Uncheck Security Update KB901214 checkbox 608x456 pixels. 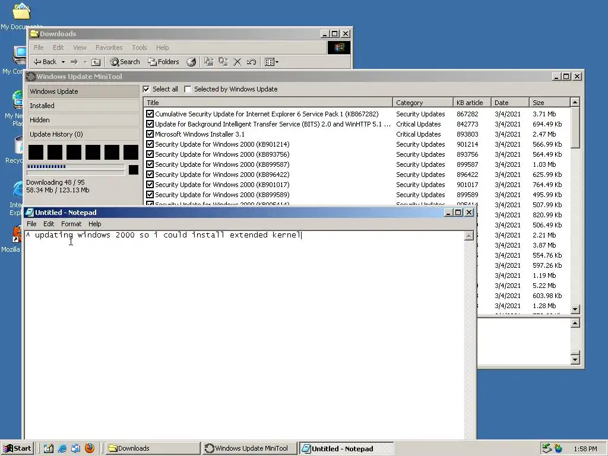coord(150,144)
